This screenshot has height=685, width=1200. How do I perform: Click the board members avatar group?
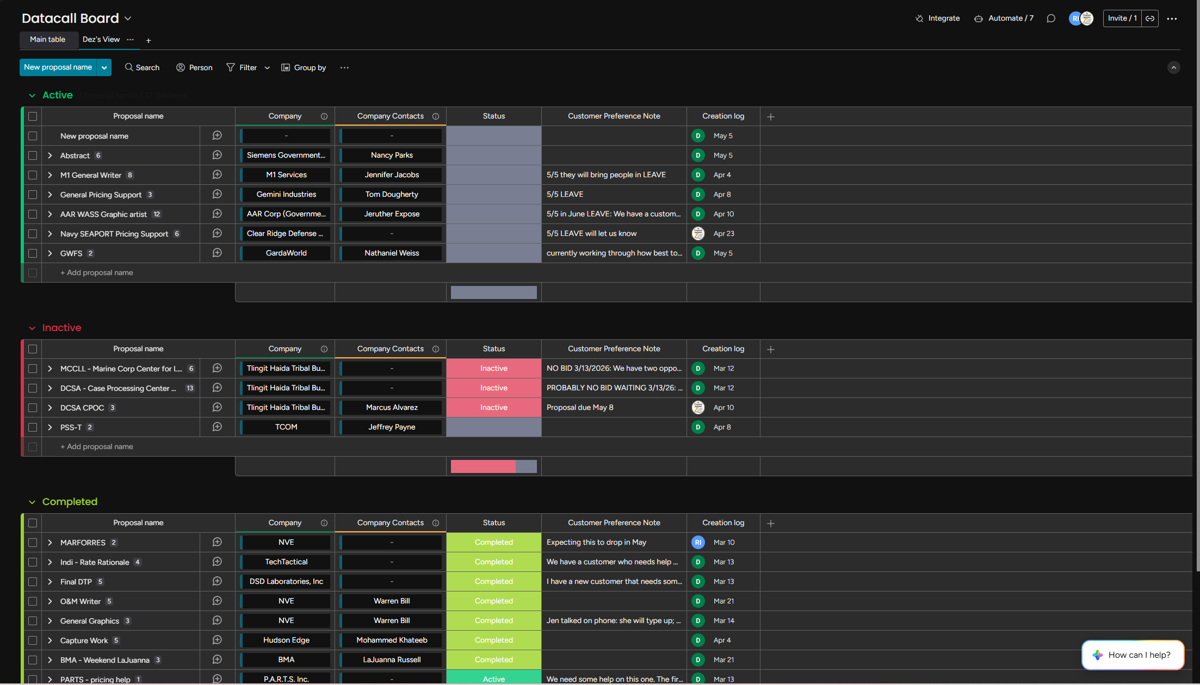(x=1081, y=18)
